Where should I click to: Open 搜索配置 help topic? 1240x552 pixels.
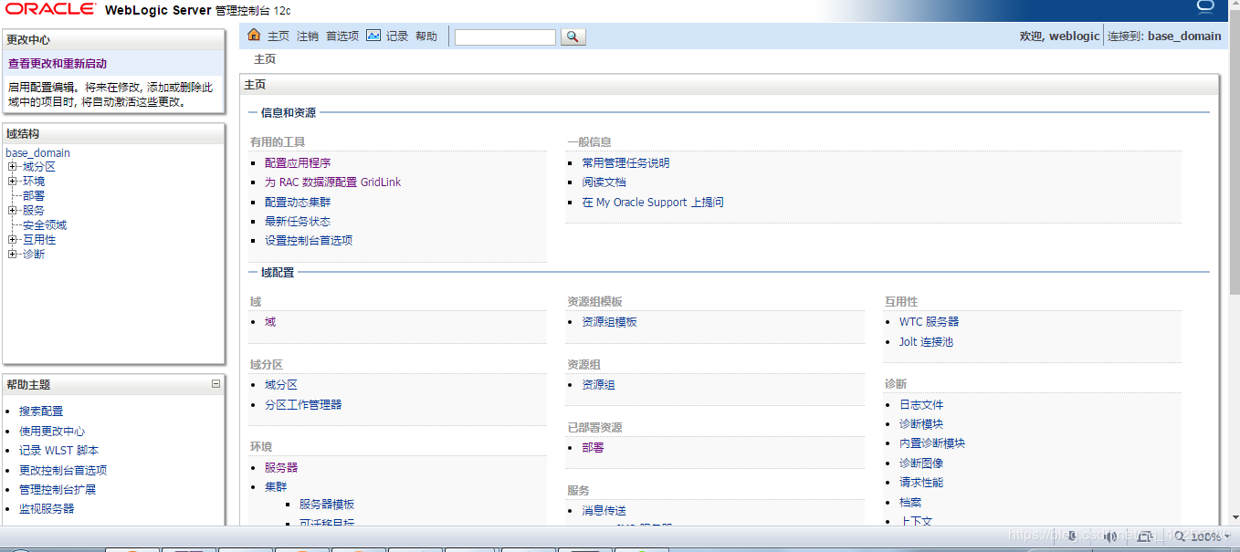(41, 411)
